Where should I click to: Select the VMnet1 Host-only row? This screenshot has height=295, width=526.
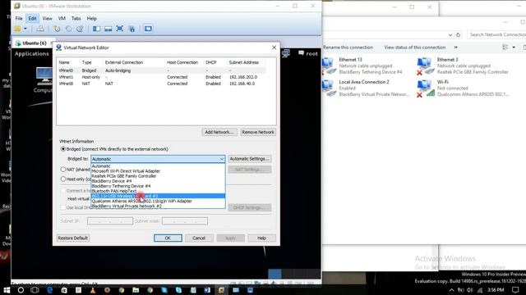click(x=162, y=77)
